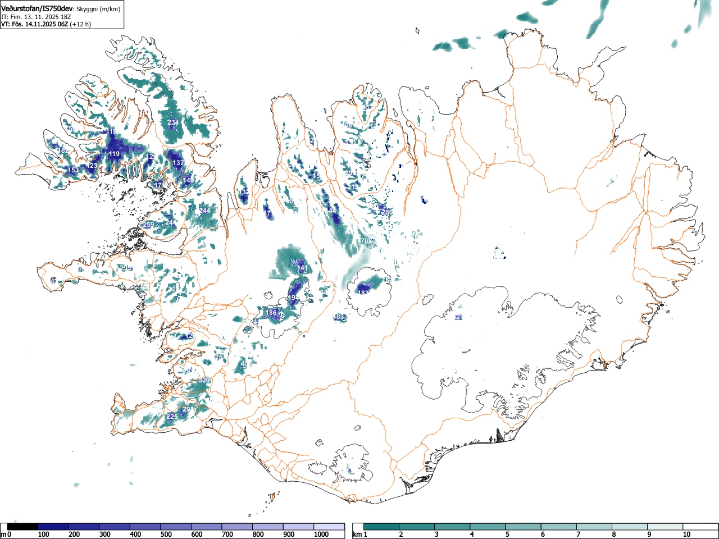The height and width of the screenshot is (539, 719).
Task: Select the 100–200 m dark blue legend swatch
Action: [x=53, y=527]
